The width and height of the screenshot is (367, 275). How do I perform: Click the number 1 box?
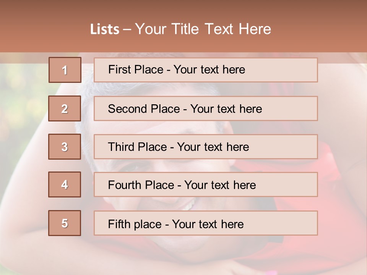click(x=65, y=70)
